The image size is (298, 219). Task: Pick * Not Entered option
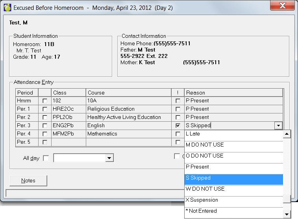(x=233, y=211)
